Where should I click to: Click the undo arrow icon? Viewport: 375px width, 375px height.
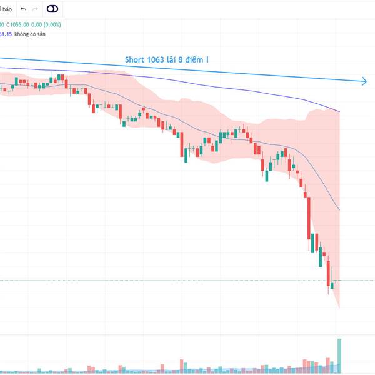pos(24,9)
